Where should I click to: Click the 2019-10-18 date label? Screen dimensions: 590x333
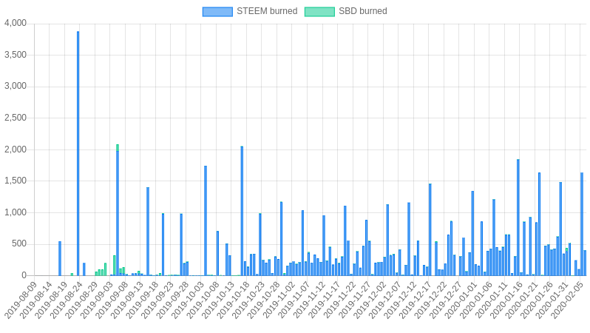(233, 300)
